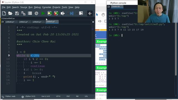This screenshot has height=100, width=178.
Task: Click (Python 3.8.5) interpreter in status bar
Action: 30,96
